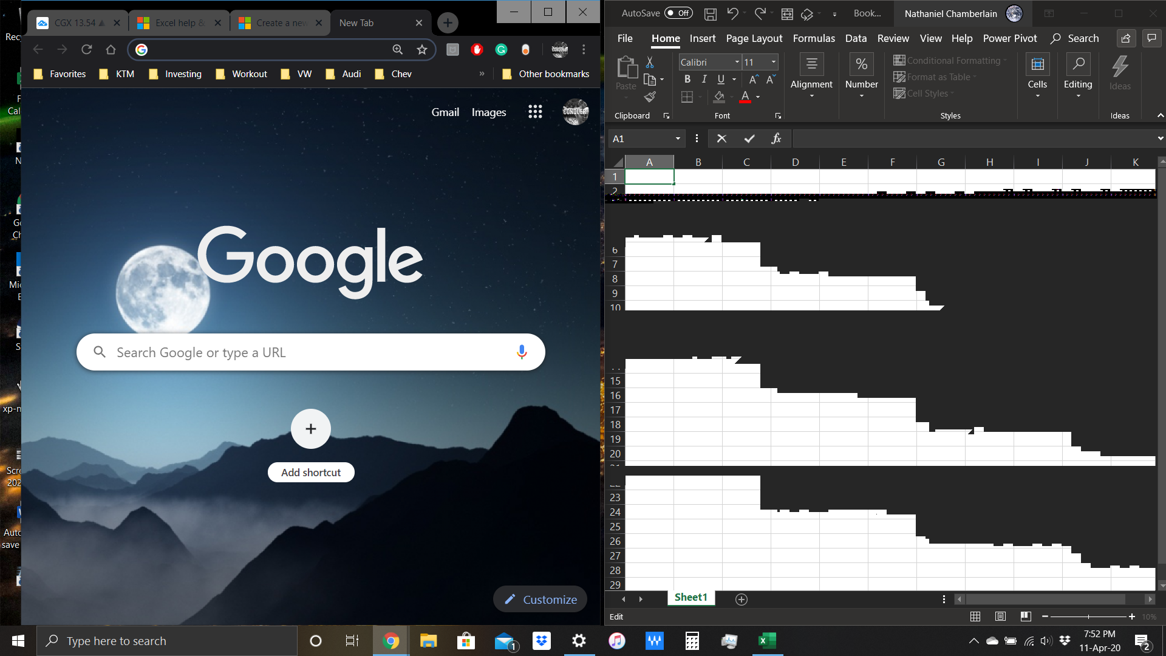
Task: Click the Format Painter brush icon
Action: click(650, 97)
